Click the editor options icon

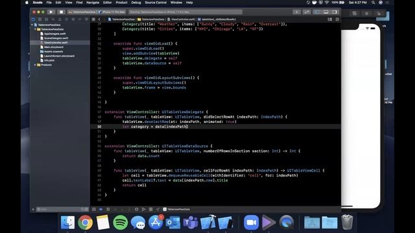(330, 19)
